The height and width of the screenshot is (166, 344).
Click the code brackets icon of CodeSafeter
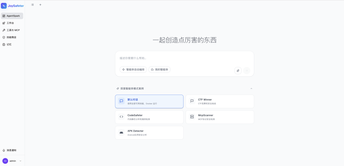click(x=121, y=117)
